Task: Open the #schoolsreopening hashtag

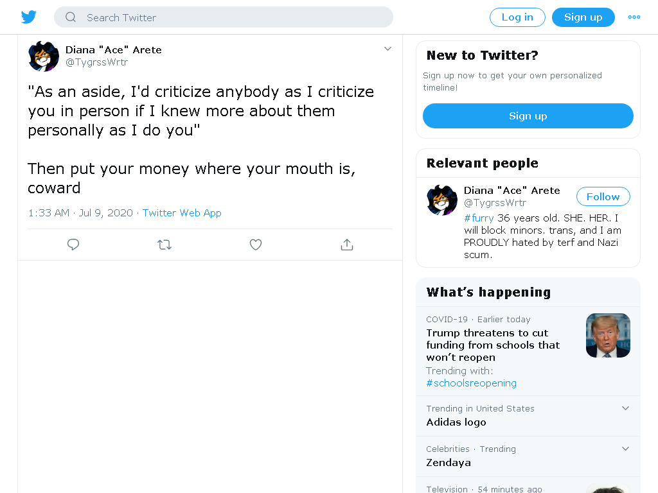Action: [471, 383]
